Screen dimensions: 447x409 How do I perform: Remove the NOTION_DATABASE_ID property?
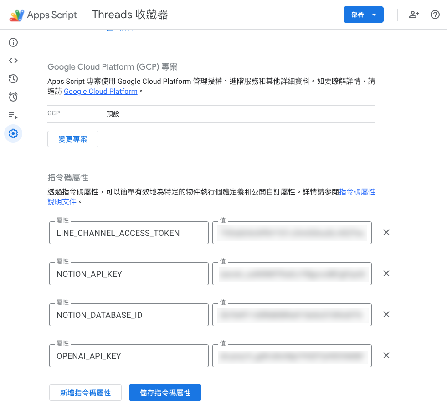[x=386, y=314]
